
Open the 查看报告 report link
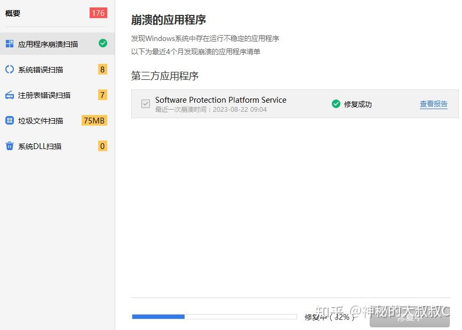(434, 104)
